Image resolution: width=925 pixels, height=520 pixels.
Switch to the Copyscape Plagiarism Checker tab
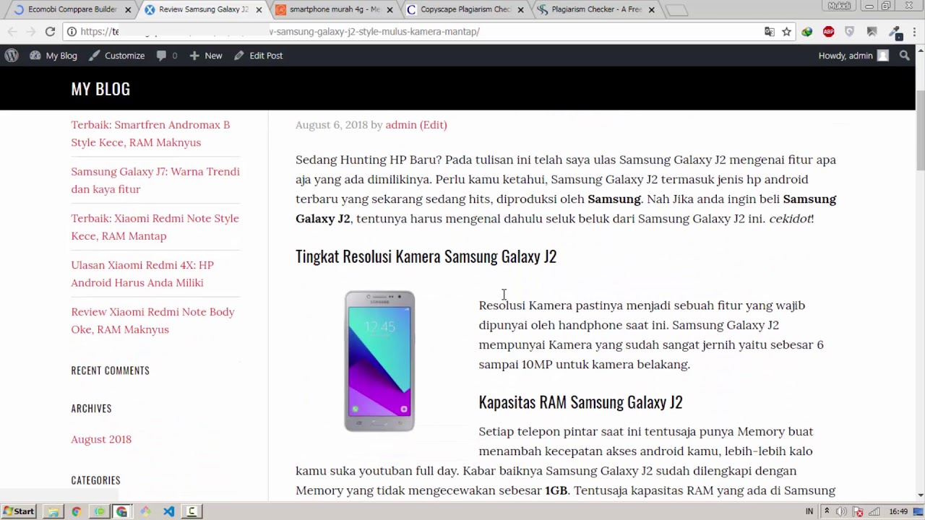[x=465, y=10]
